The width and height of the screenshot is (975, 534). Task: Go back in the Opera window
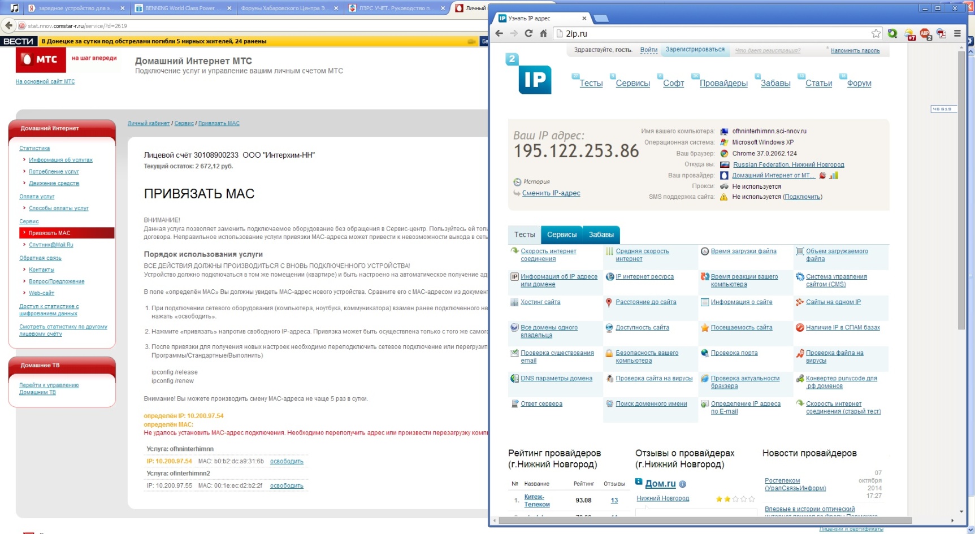coord(8,25)
